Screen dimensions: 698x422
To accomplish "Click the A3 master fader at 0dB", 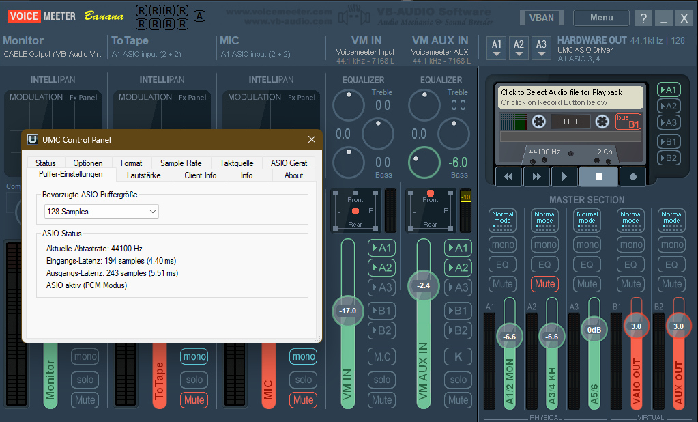I will [x=594, y=330].
